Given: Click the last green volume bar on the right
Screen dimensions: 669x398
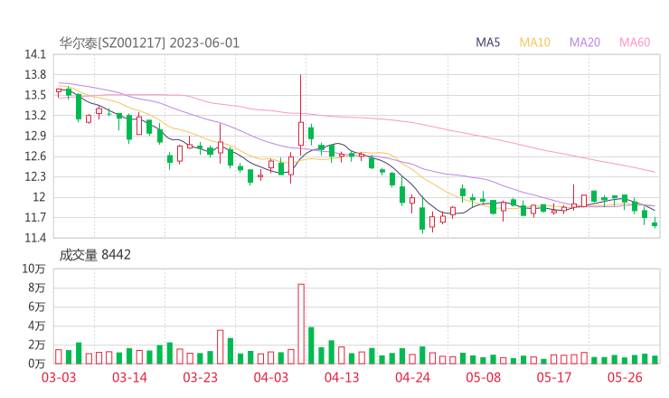Looking at the screenshot, I should [655, 360].
